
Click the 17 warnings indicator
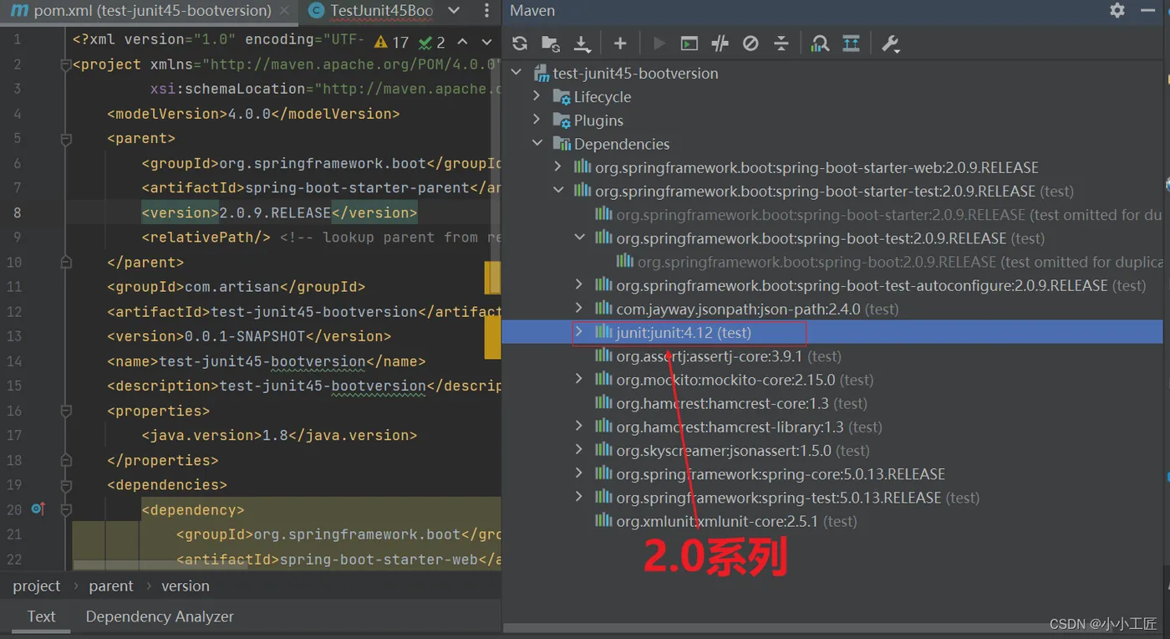pos(392,42)
